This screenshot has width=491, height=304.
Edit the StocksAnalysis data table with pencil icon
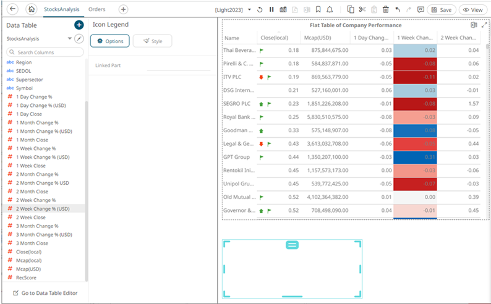pos(79,39)
